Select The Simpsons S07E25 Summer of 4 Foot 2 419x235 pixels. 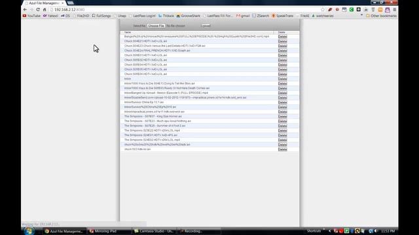(155, 126)
